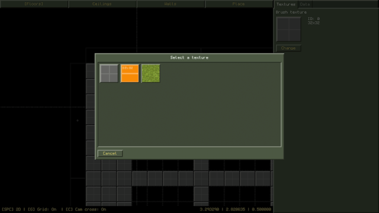Toggle the Grid: On indicator
Image resolution: width=379 pixels, height=213 pixels.
[x=42, y=209]
